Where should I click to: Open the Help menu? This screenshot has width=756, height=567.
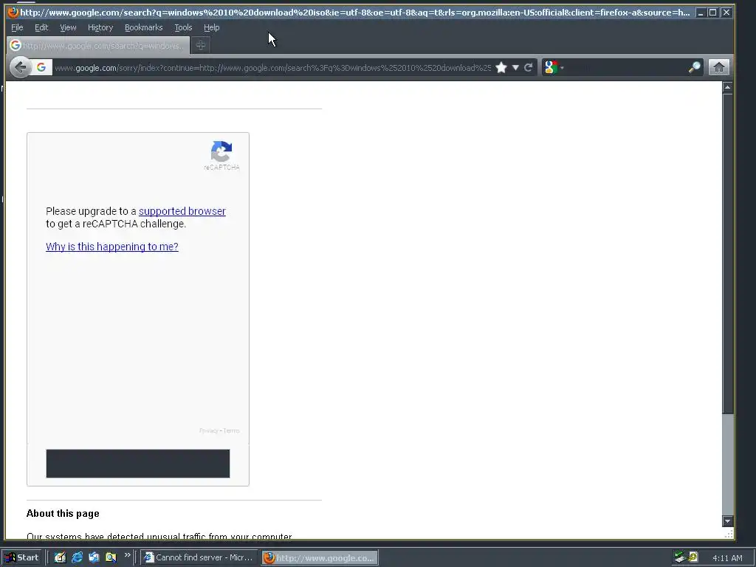click(x=212, y=27)
